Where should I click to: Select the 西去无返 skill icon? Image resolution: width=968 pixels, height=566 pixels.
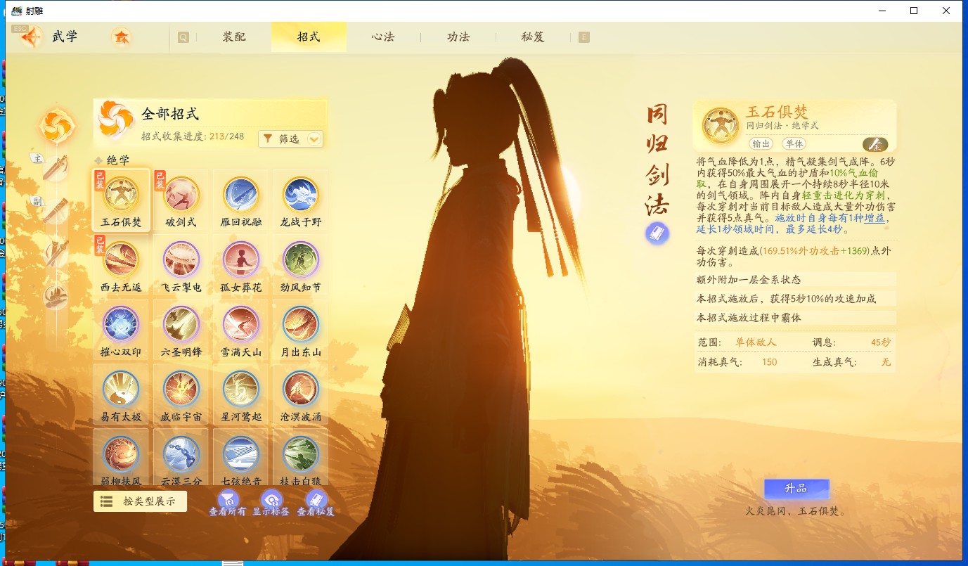(121, 259)
